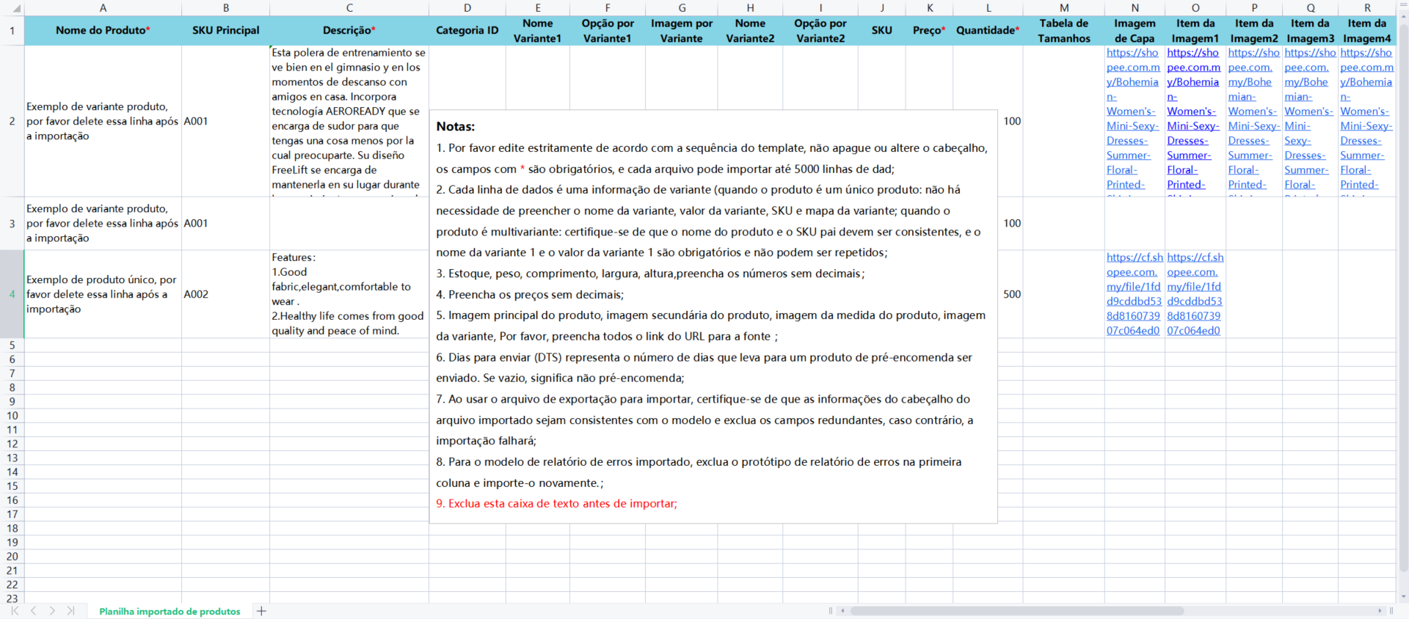This screenshot has height=619, width=1409.
Task: Select the Features description cell in row 4
Action: 349,294
